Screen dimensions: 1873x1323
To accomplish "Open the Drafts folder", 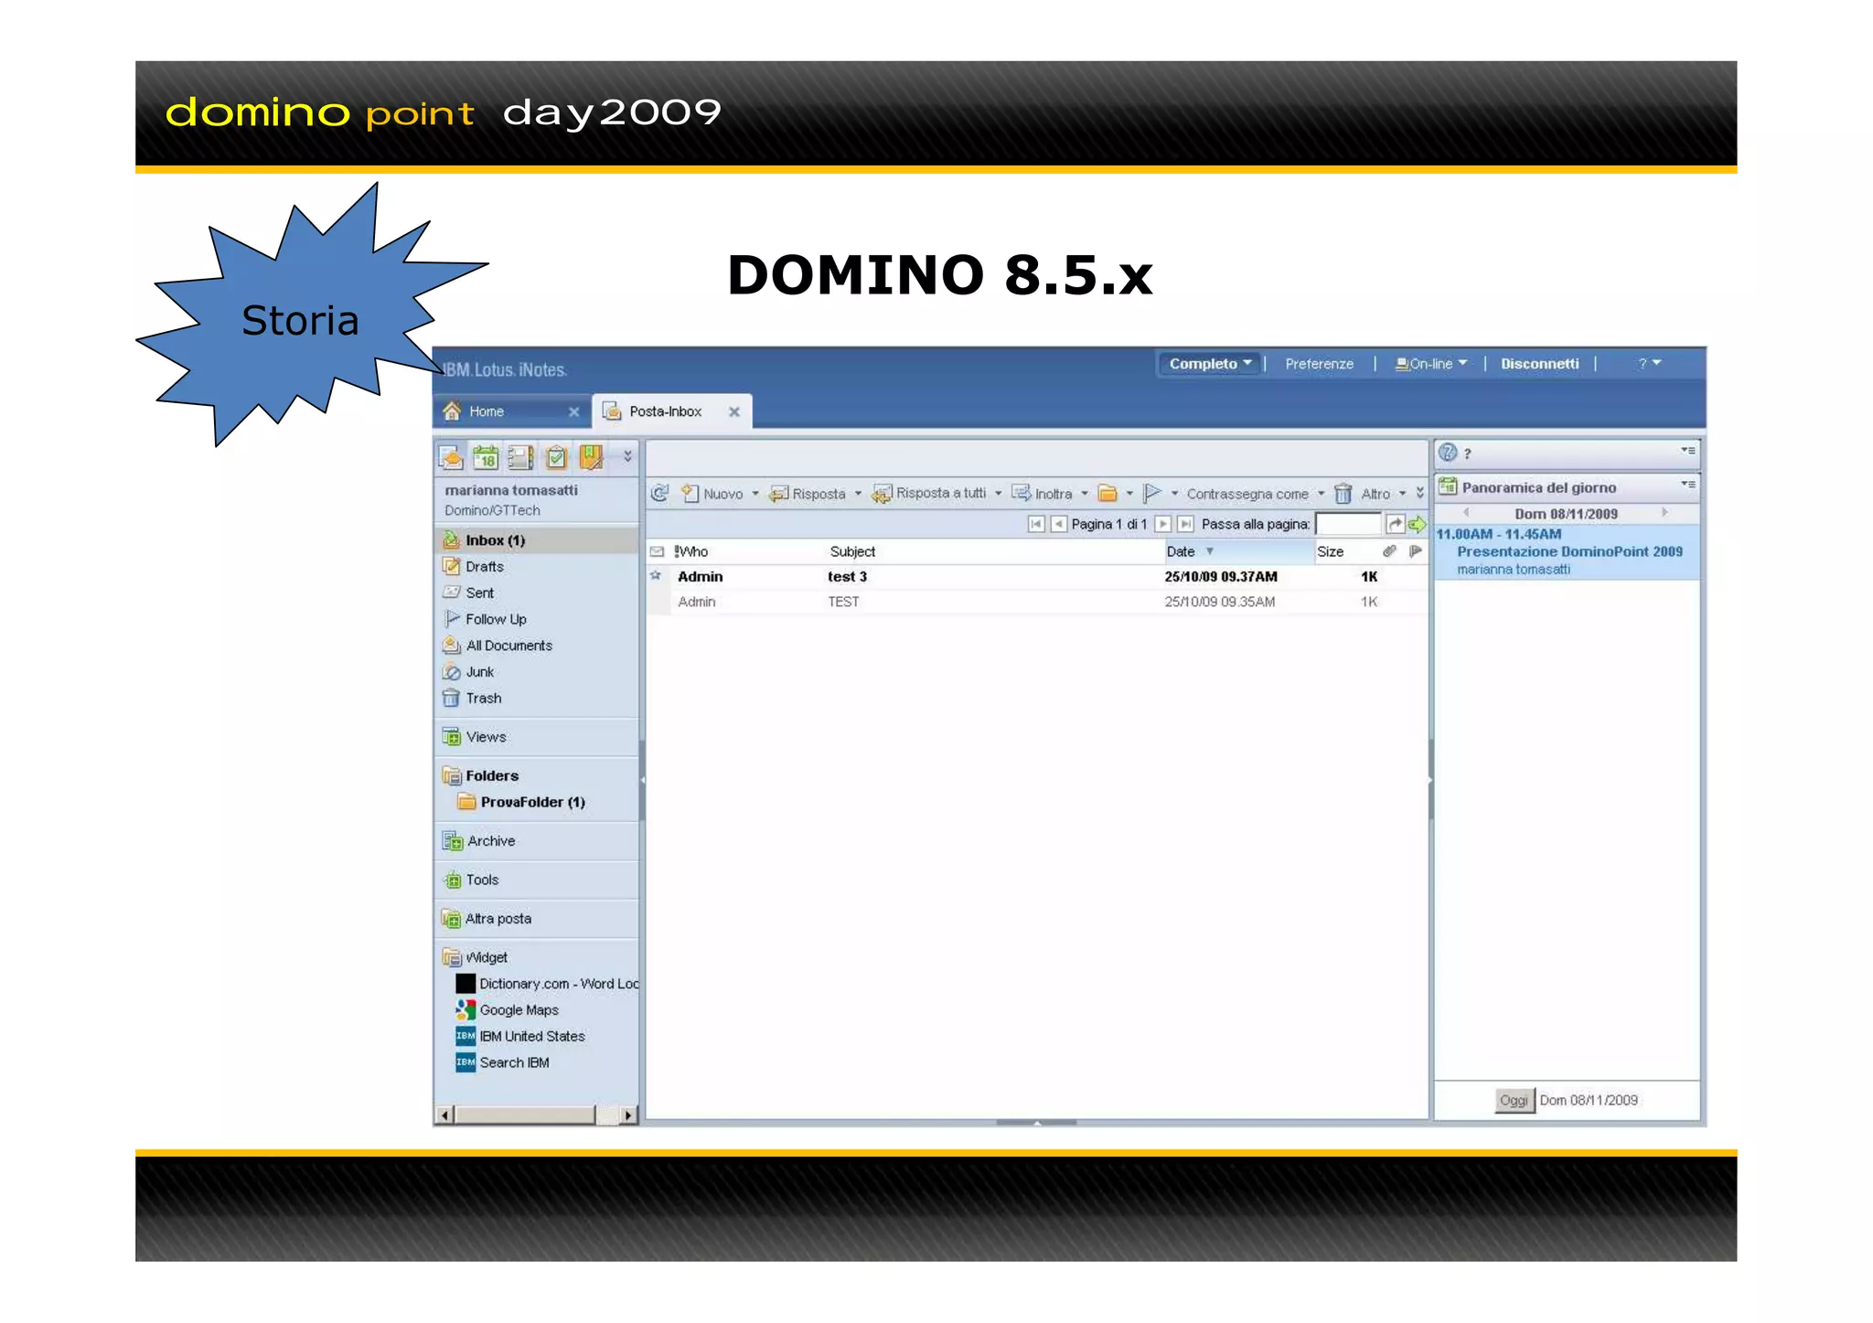I will pos(485,567).
